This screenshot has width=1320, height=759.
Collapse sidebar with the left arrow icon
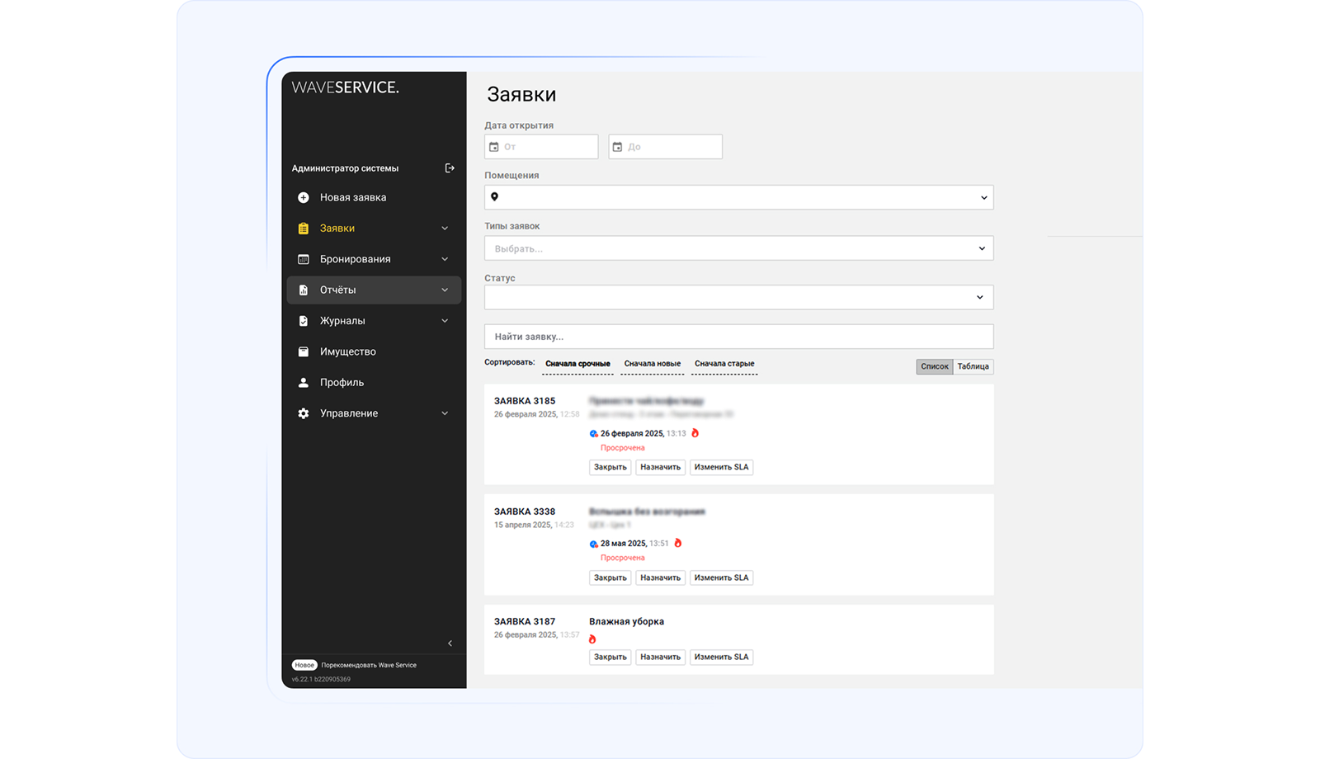pos(450,643)
